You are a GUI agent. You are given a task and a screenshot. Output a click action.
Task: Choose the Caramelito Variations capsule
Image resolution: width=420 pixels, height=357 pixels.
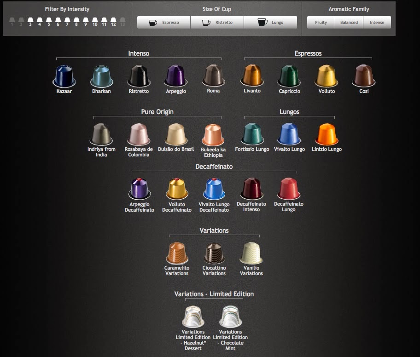point(177,253)
